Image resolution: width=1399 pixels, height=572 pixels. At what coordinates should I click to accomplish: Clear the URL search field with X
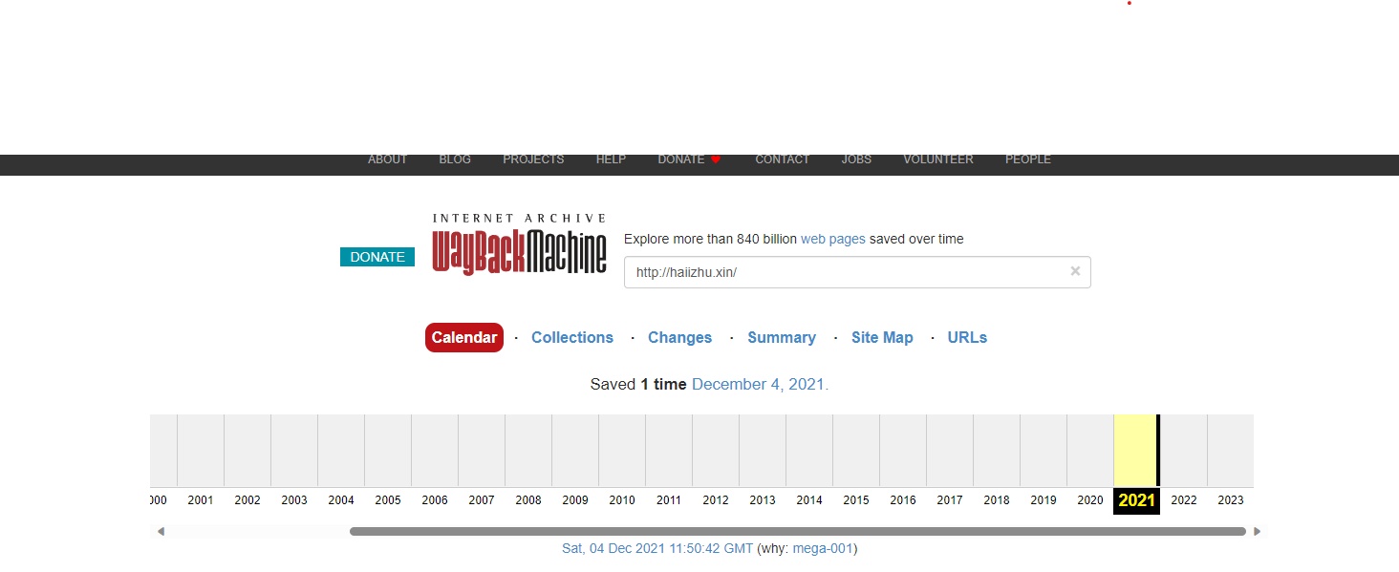[1075, 271]
